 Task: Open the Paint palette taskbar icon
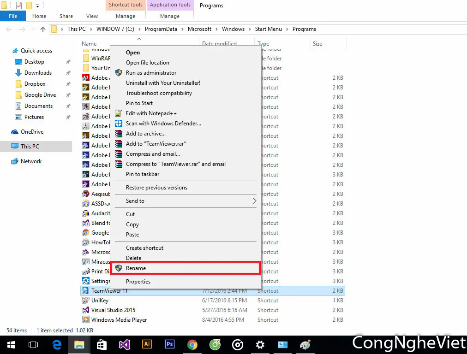305,344
